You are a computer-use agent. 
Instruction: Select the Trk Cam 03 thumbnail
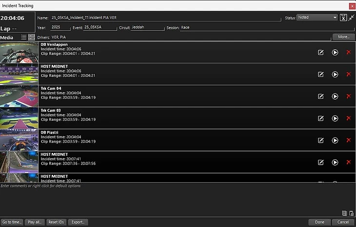[x=19, y=118]
